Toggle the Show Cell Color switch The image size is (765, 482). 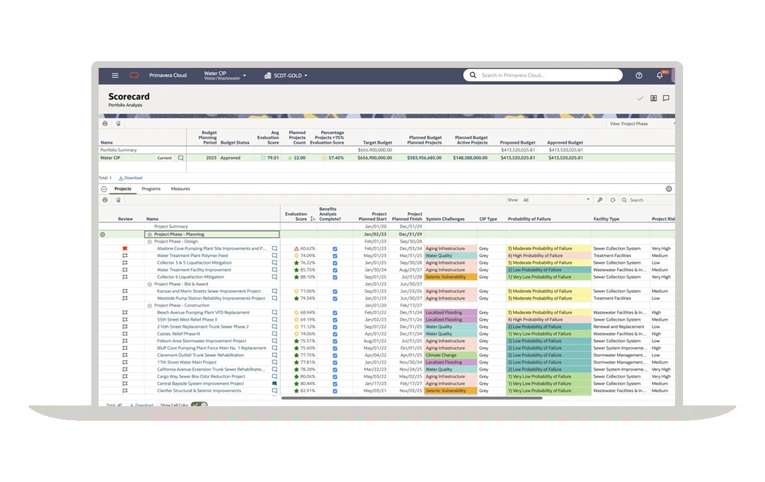click(x=199, y=405)
